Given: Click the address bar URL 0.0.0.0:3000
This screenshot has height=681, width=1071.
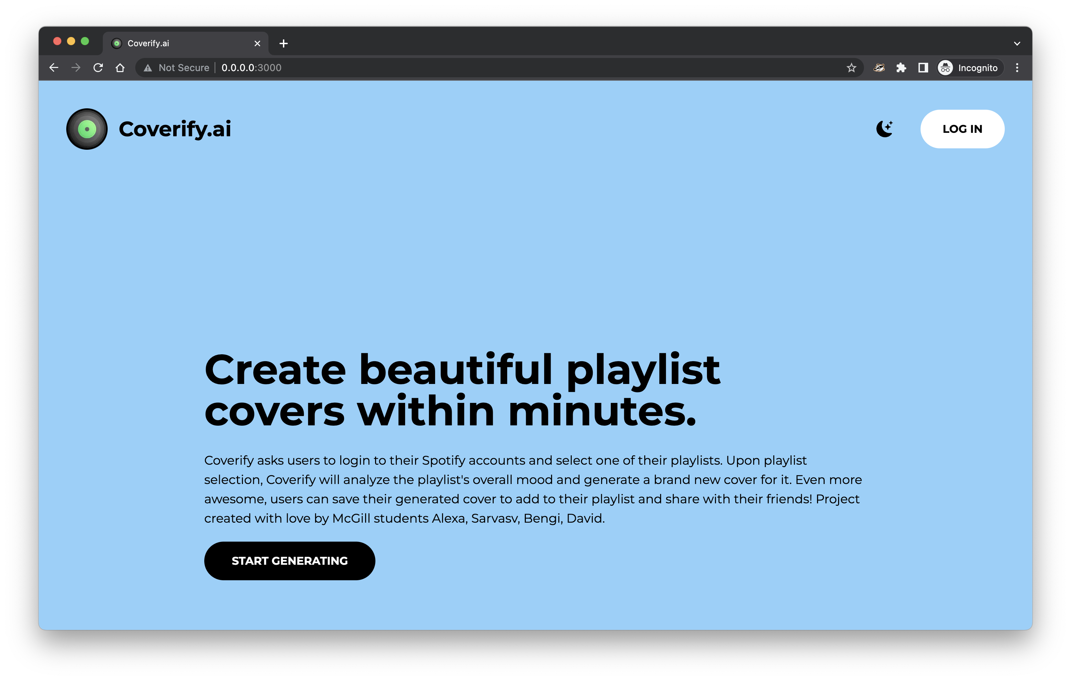Looking at the screenshot, I should [251, 68].
